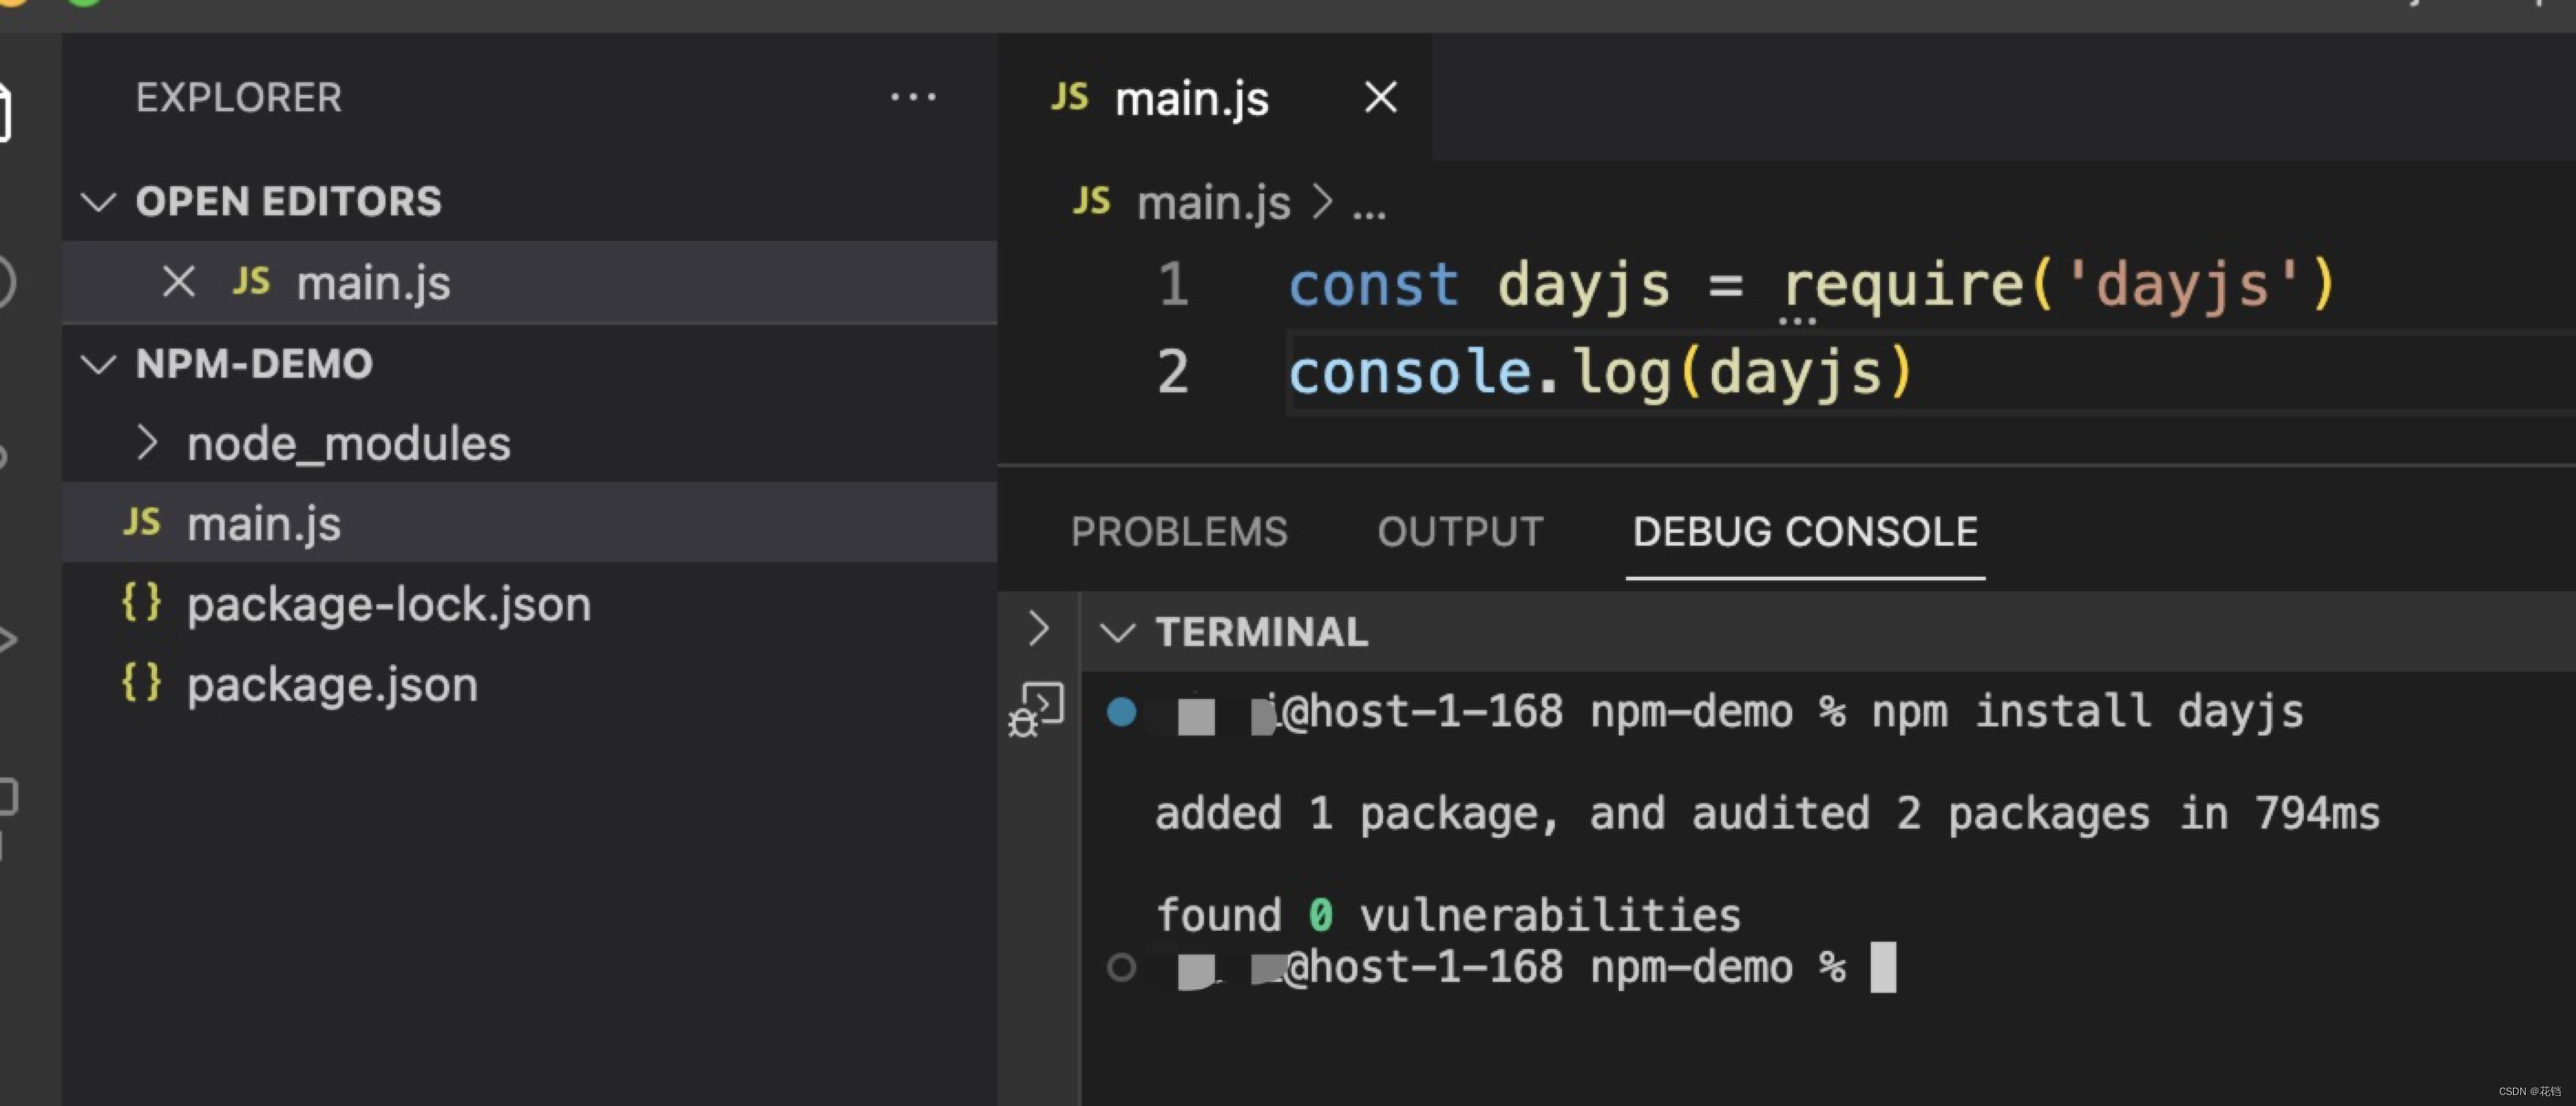This screenshot has height=1106, width=2576.
Task: Click braces icon beside package.json
Action: tap(141, 683)
